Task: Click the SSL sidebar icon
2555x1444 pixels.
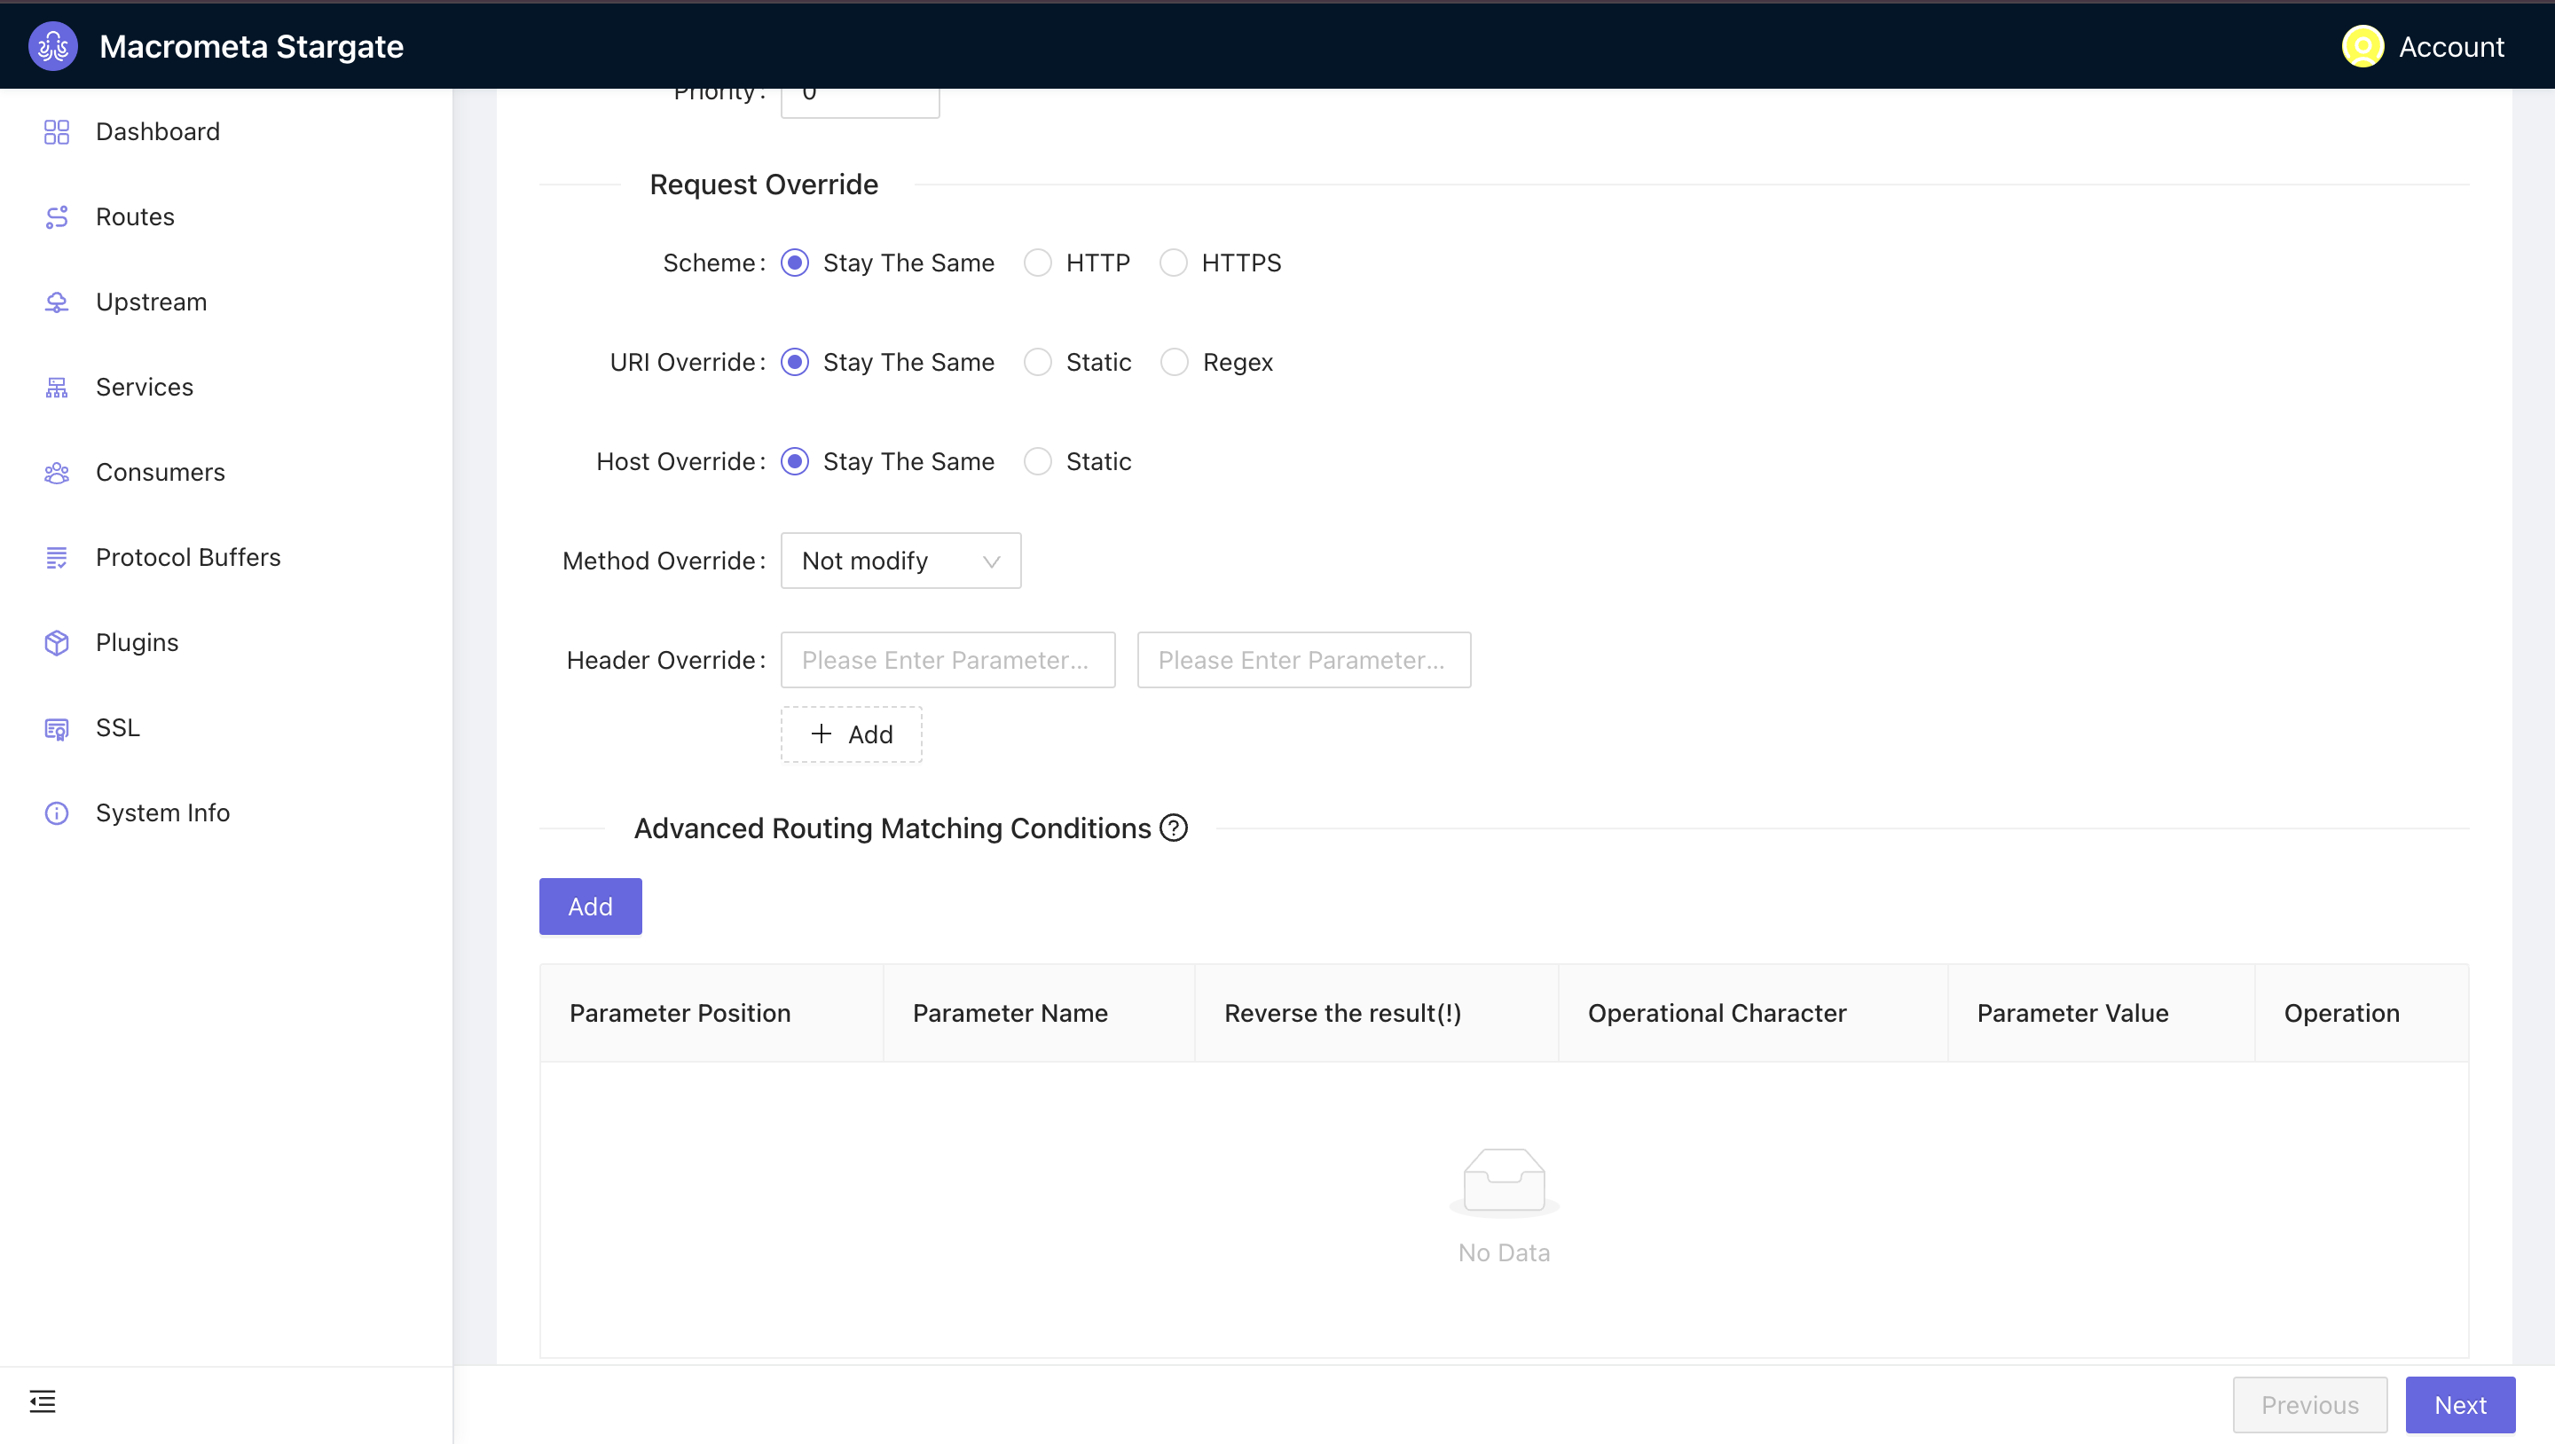Action: point(56,728)
